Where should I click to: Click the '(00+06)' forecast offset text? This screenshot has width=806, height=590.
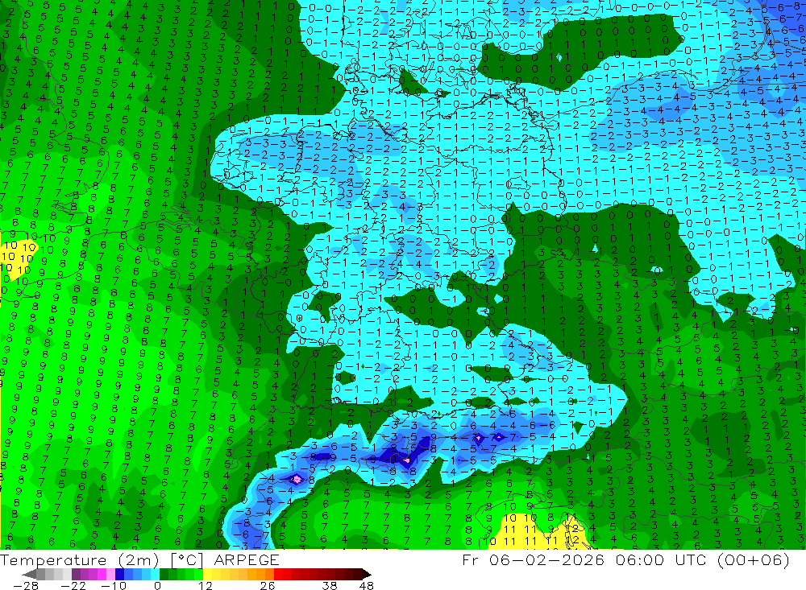click(754, 559)
